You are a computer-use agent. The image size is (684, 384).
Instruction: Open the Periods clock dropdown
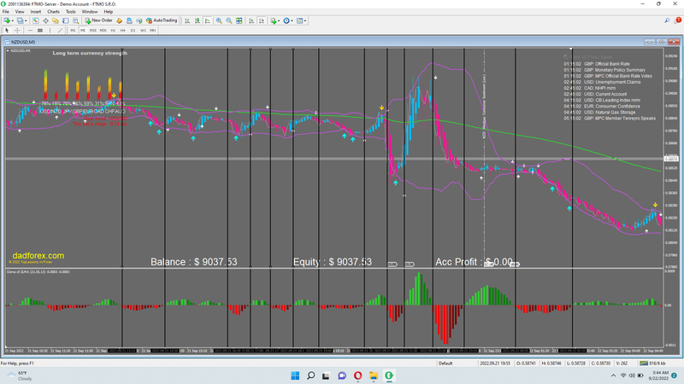tap(289, 20)
